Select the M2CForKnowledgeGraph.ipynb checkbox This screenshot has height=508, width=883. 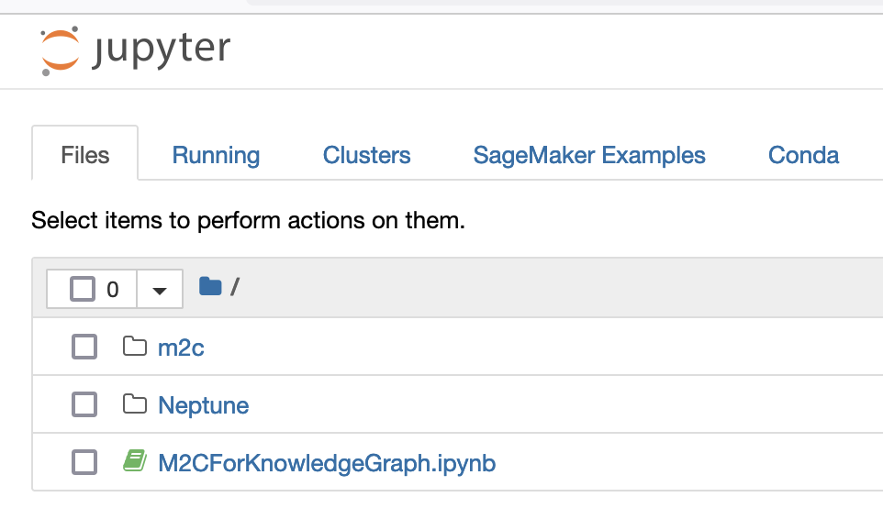pyautogui.click(x=84, y=462)
